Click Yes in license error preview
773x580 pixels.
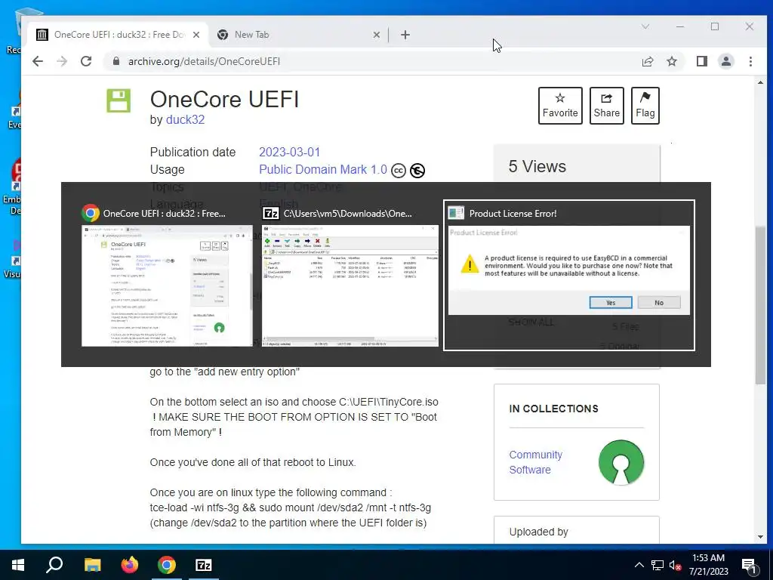[x=610, y=302]
